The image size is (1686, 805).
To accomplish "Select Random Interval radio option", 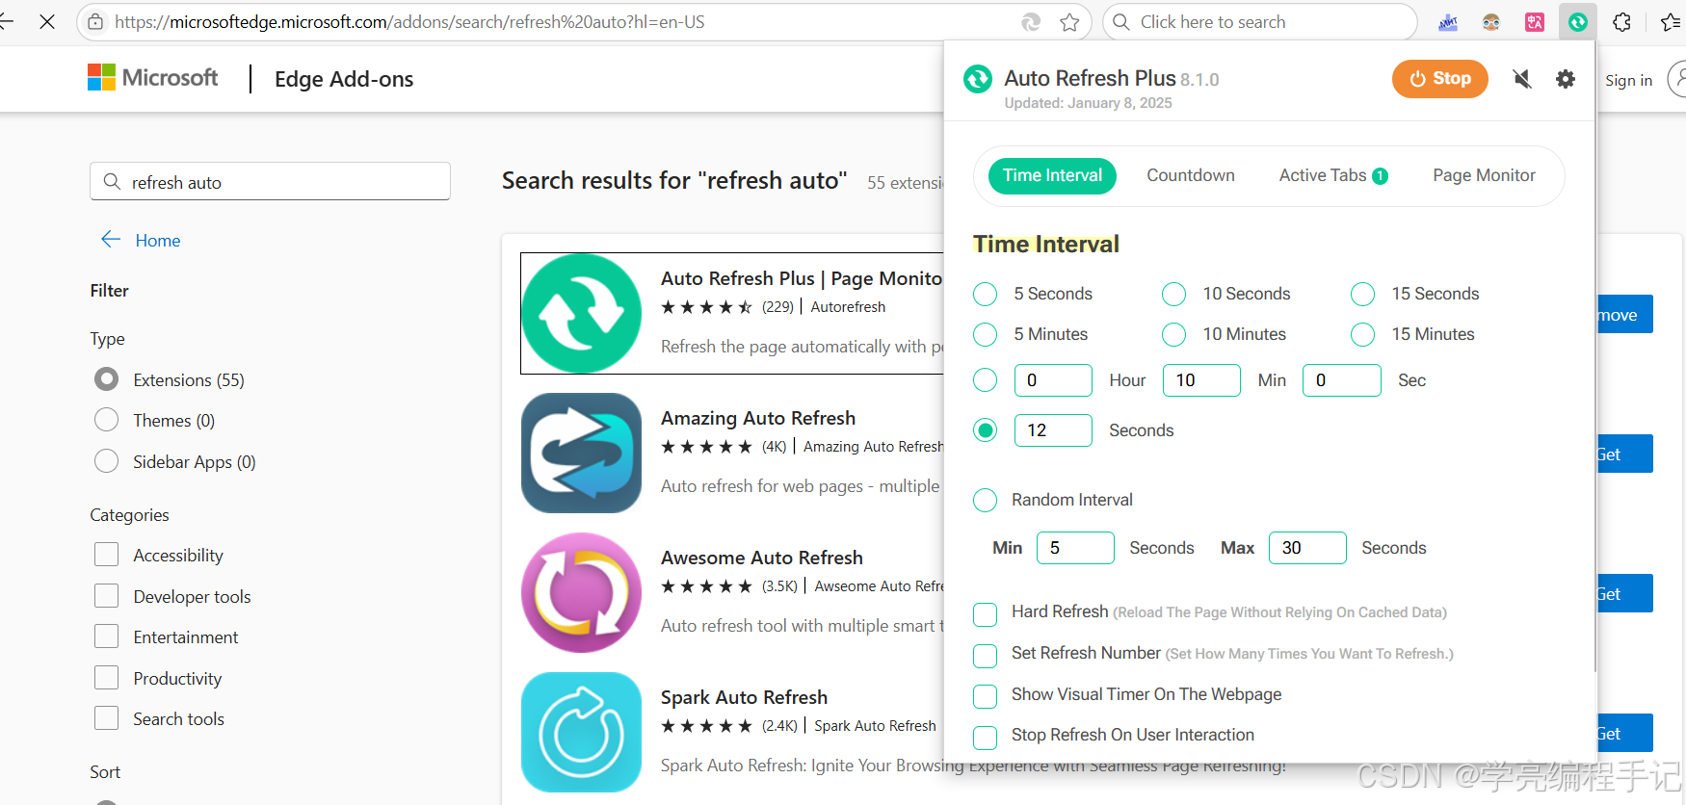I will (985, 500).
